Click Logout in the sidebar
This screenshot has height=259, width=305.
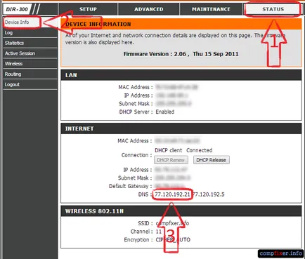tap(30, 84)
